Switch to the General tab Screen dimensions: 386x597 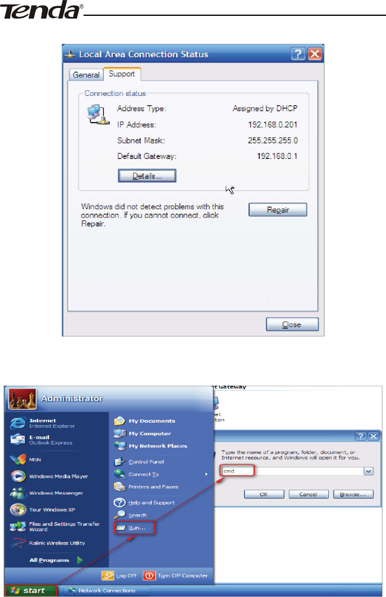click(86, 75)
